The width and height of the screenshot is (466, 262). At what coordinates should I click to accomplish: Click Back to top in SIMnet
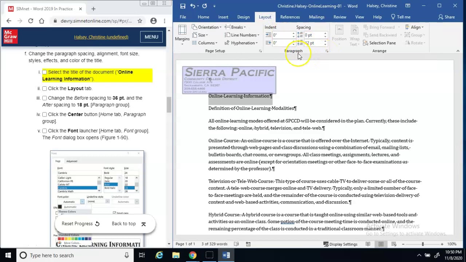click(x=129, y=224)
